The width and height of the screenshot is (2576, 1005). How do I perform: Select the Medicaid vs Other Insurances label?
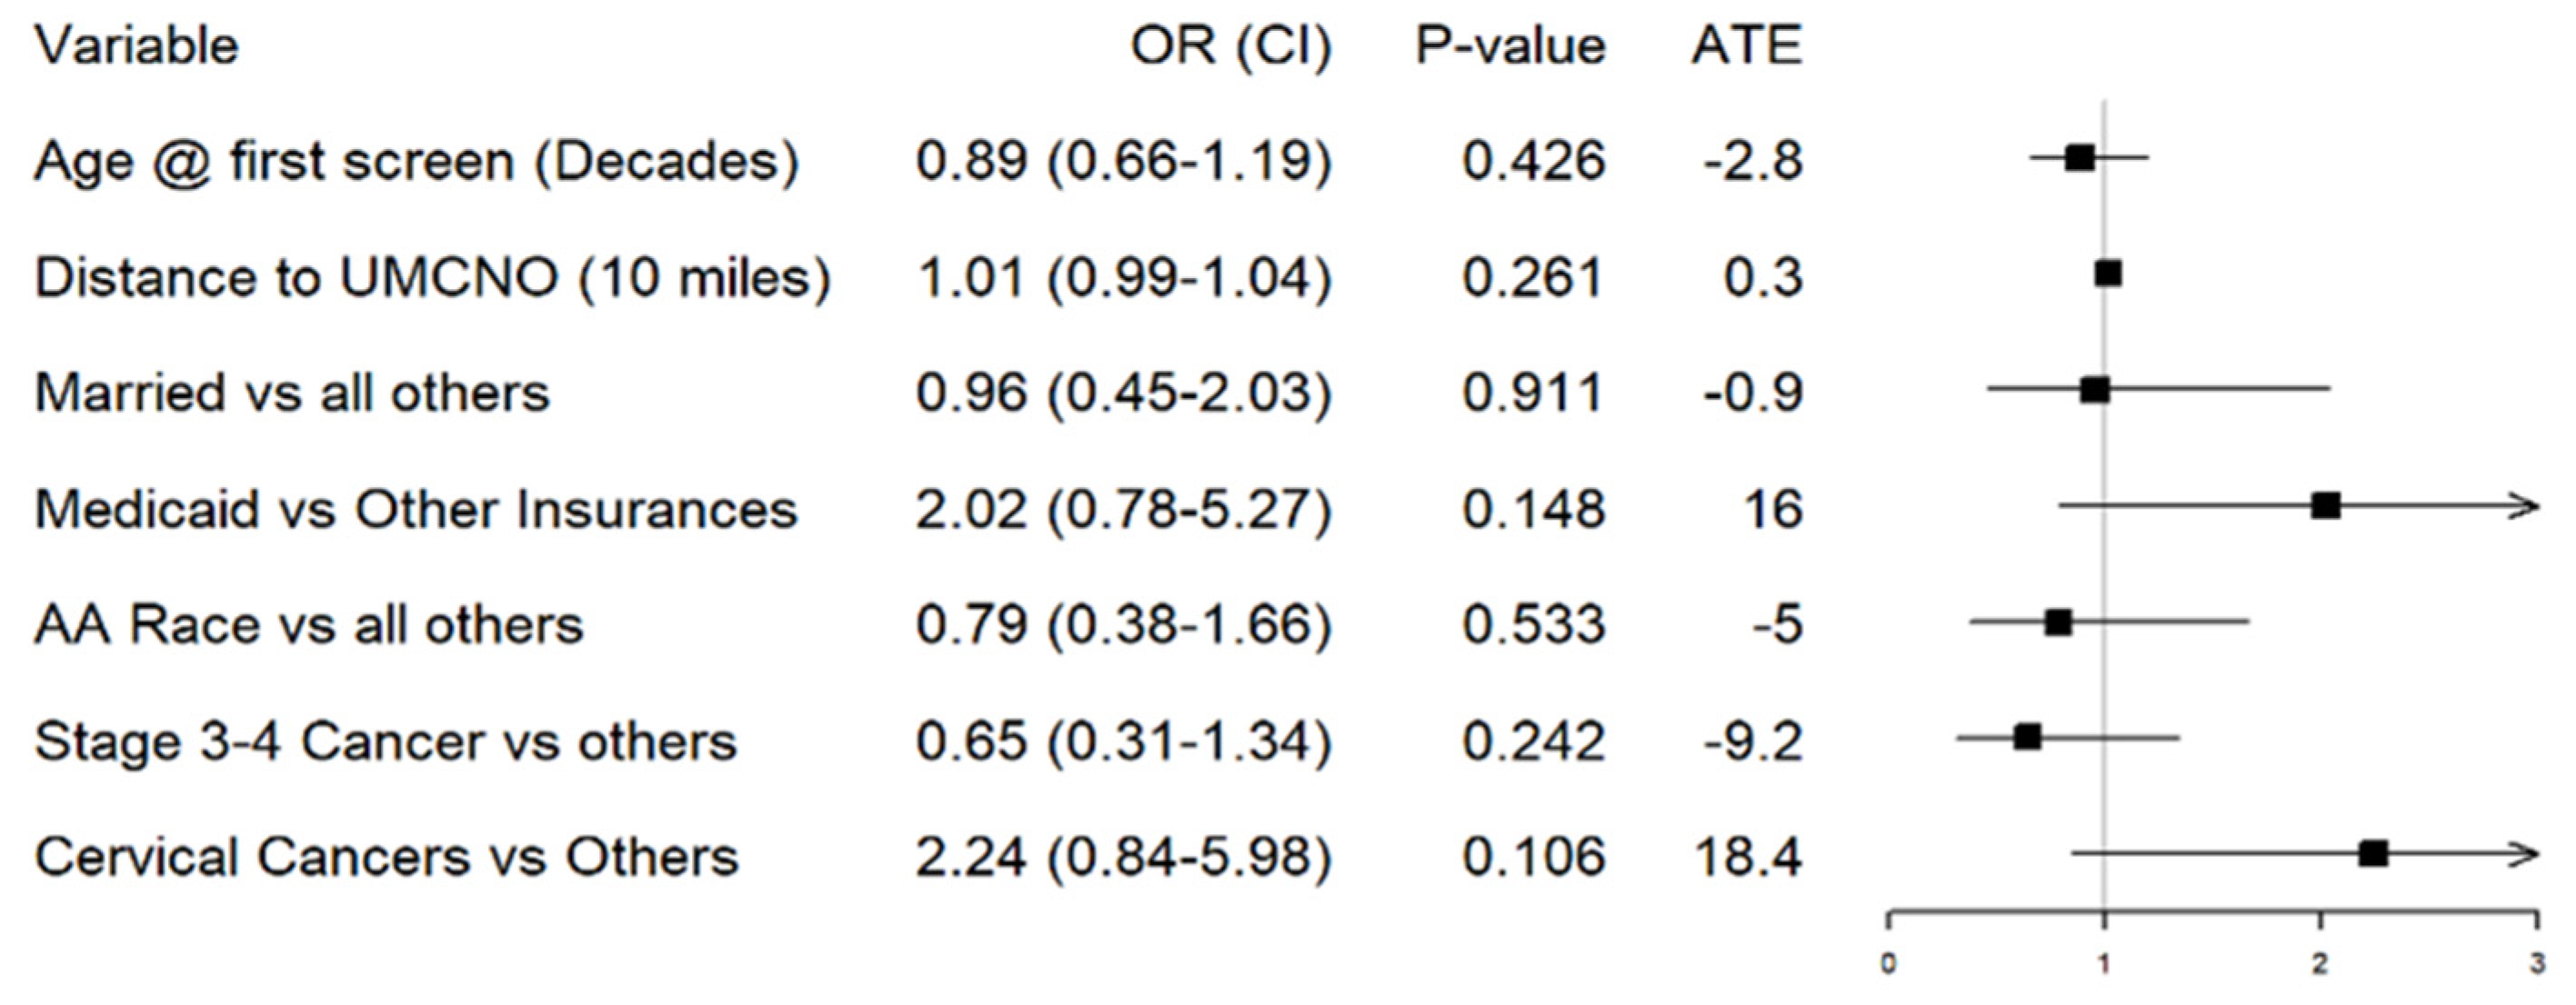(416, 510)
